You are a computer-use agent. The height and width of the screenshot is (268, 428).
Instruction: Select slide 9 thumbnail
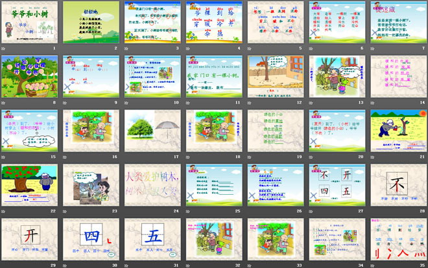(91, 76)
